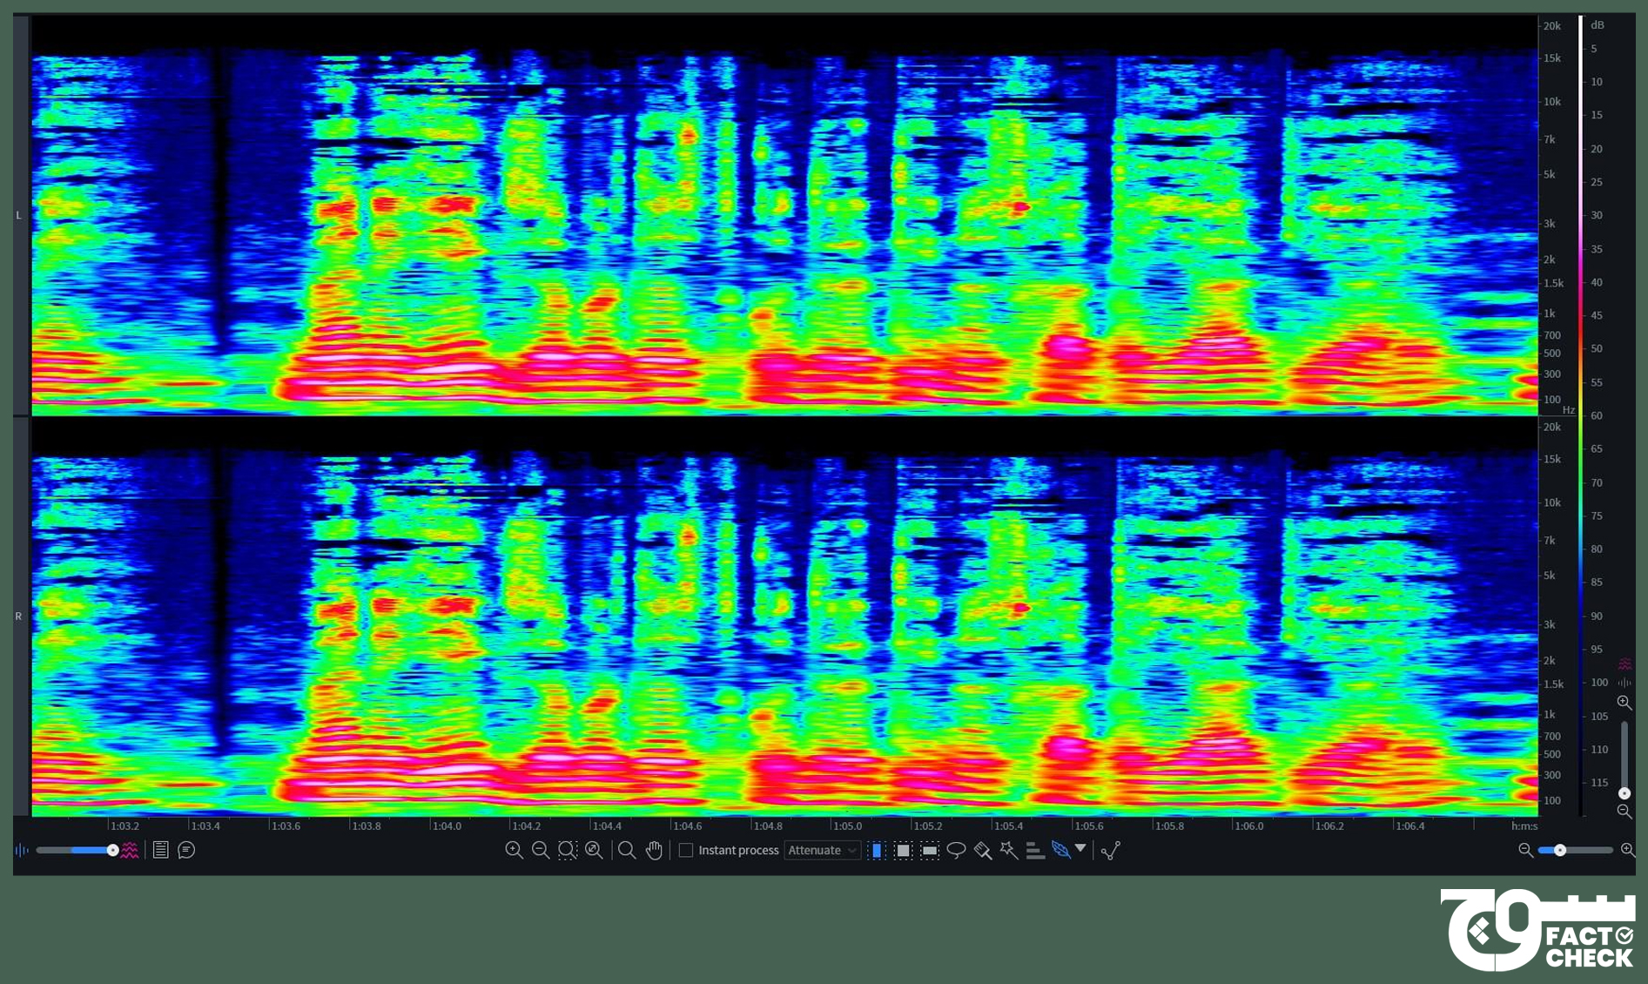This screenshot has width=1648, height=984.
Task: Open the markers and regions list
Action: (160, 850)
